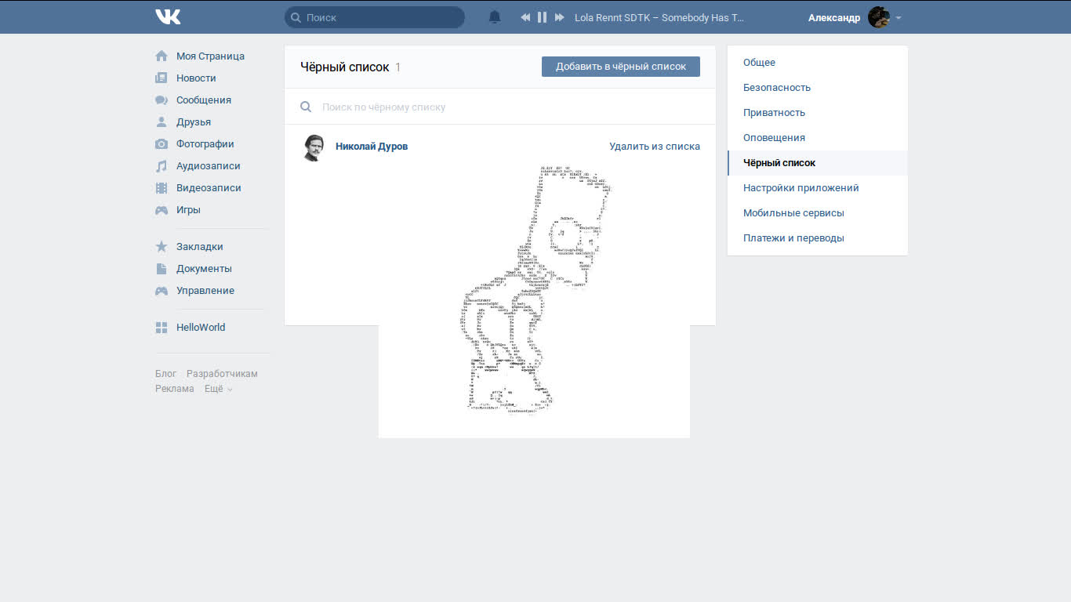Expand the Ещё footer menu

coord(218,389)
